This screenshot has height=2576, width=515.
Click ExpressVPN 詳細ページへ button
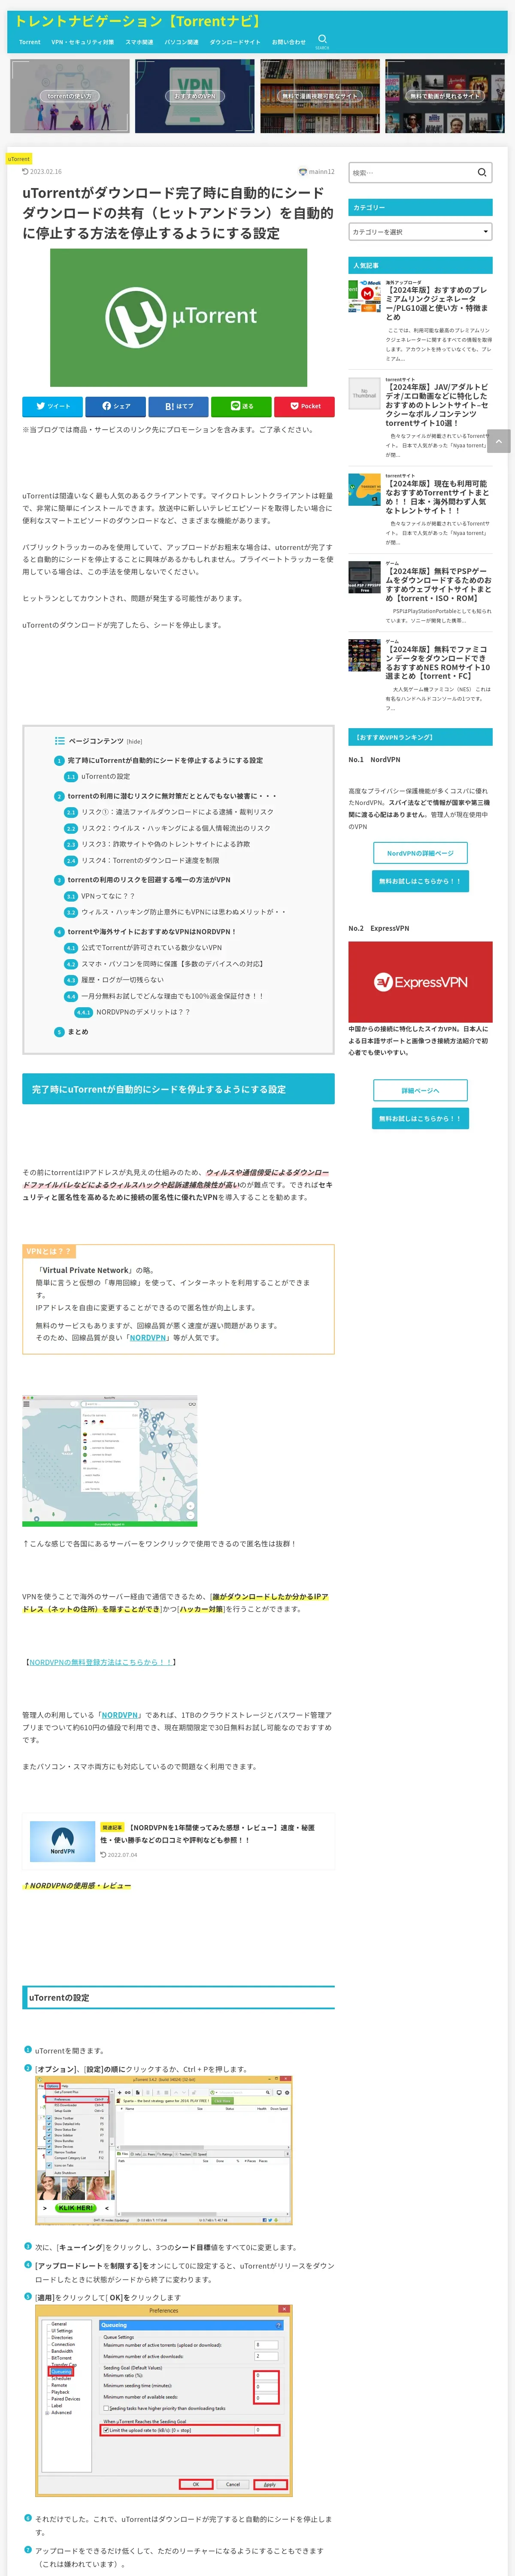tap(420, 1090)
